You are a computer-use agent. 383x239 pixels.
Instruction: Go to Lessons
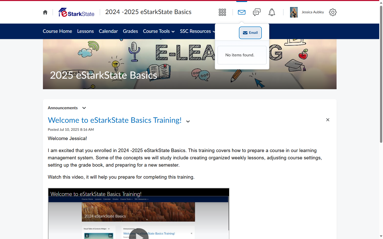[x=86, y=31]
